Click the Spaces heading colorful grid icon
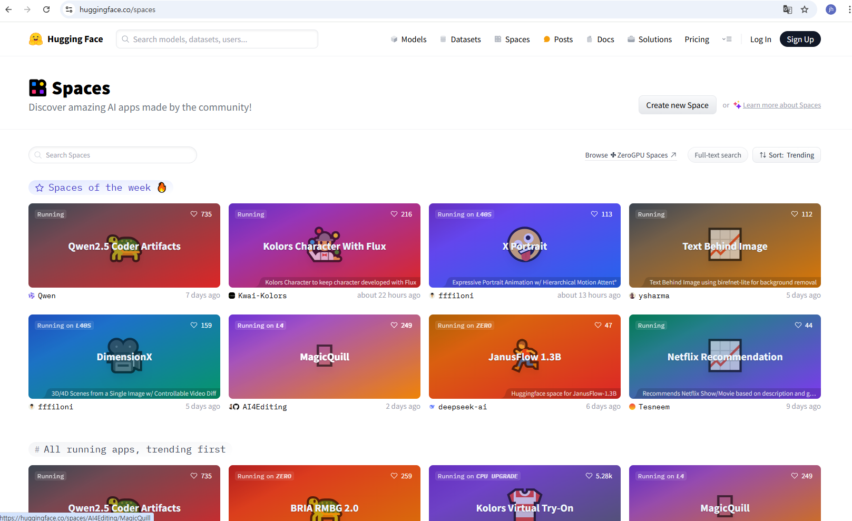The image size is (852, 521). point(38,88)
